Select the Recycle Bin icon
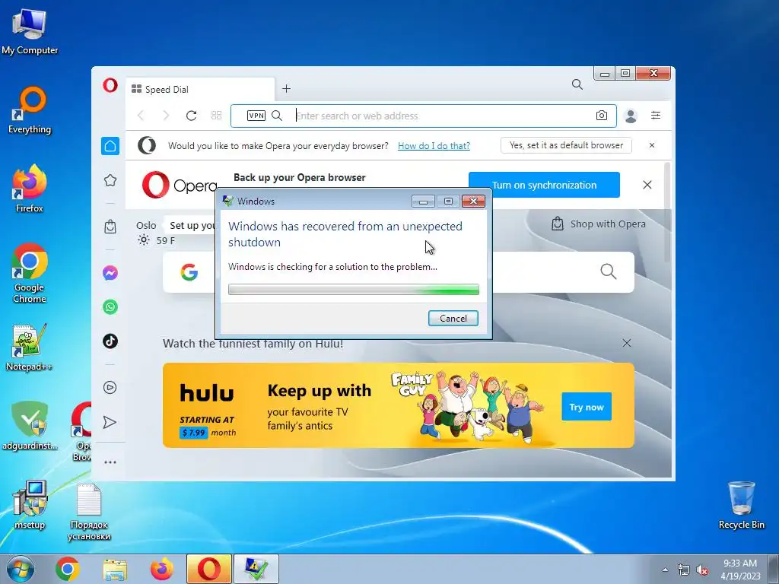 pyautogui.click(x=741, y=505)
